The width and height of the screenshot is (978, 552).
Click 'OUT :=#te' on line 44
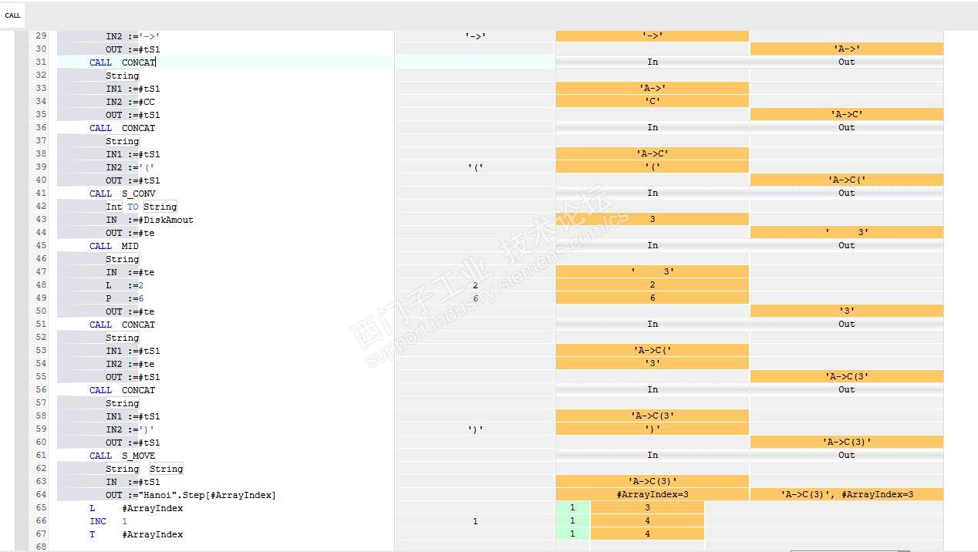pyautogui.click(x=130, y=233)
